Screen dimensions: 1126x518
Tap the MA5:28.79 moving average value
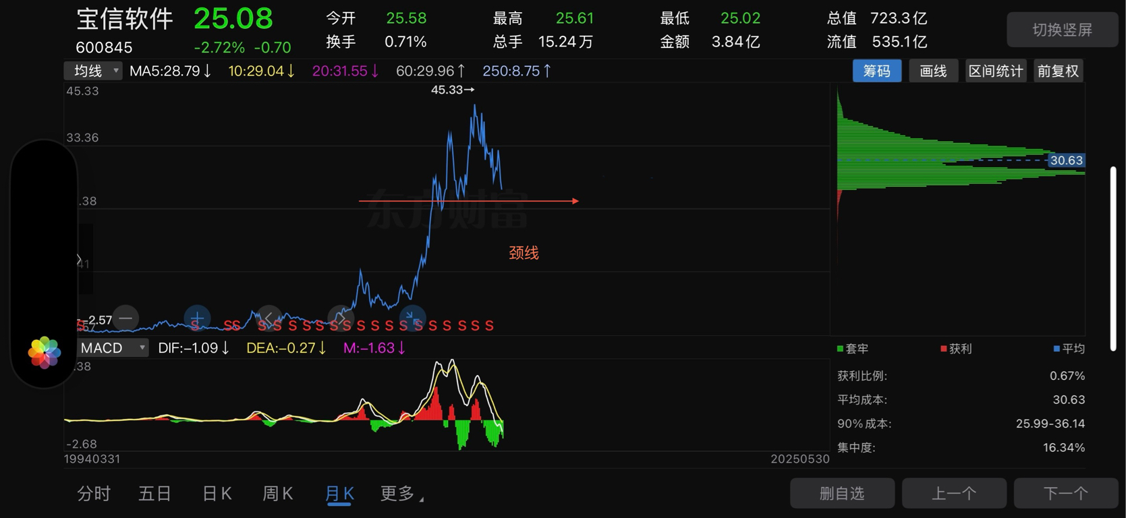[x=171, y=71]
